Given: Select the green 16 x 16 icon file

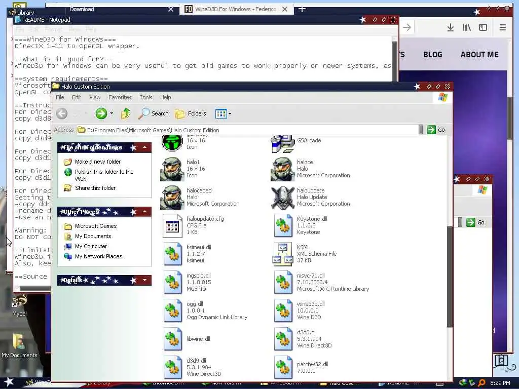Looking at the screenshot, I should 172,142.
